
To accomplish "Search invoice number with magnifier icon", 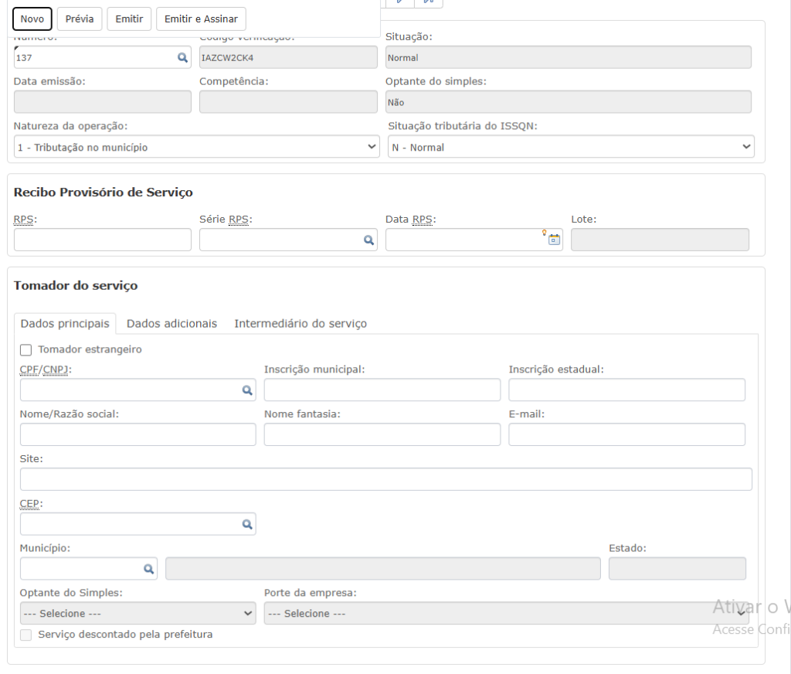I will [x=182, y=57].
